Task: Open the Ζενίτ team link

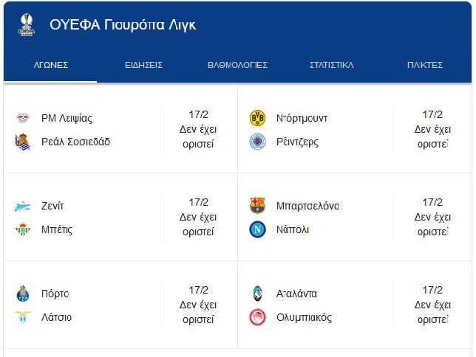Action: pos(52,206)
